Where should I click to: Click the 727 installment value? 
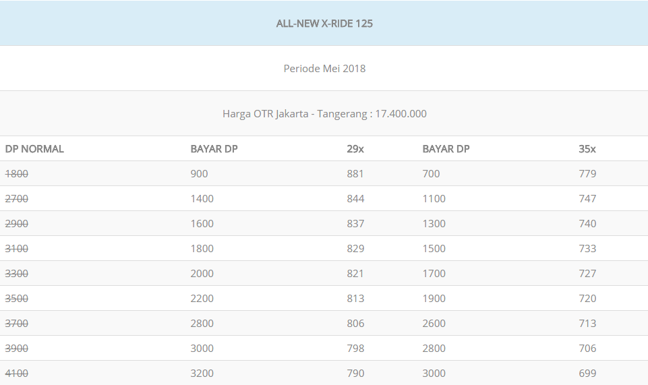(x=587, y=274)
